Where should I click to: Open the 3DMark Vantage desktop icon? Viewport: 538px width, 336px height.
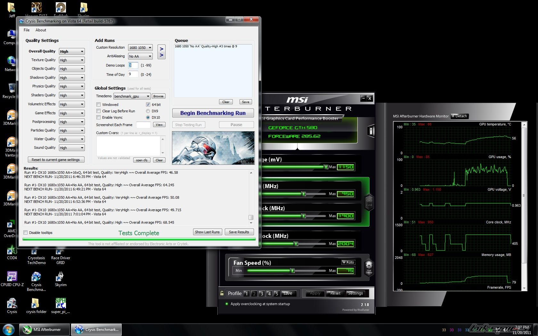[11, 147]
